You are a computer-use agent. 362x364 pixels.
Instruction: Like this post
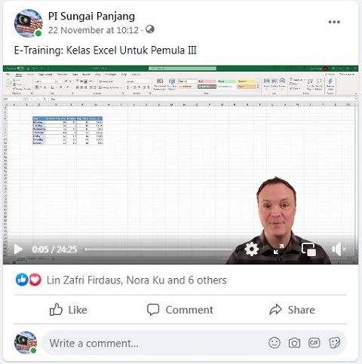tap(69, 310)
